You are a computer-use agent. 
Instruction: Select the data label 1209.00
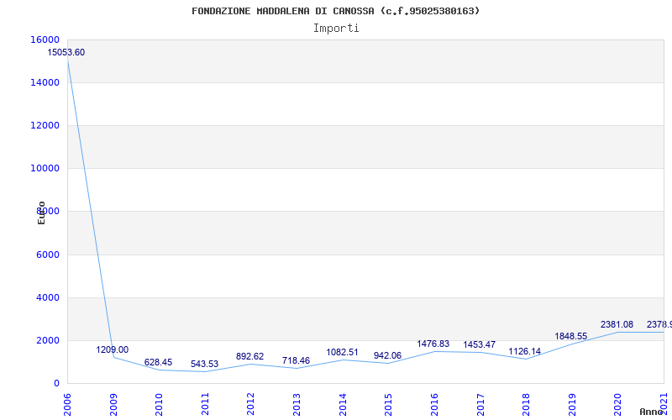pyautogui.click(x=113, y=349)
